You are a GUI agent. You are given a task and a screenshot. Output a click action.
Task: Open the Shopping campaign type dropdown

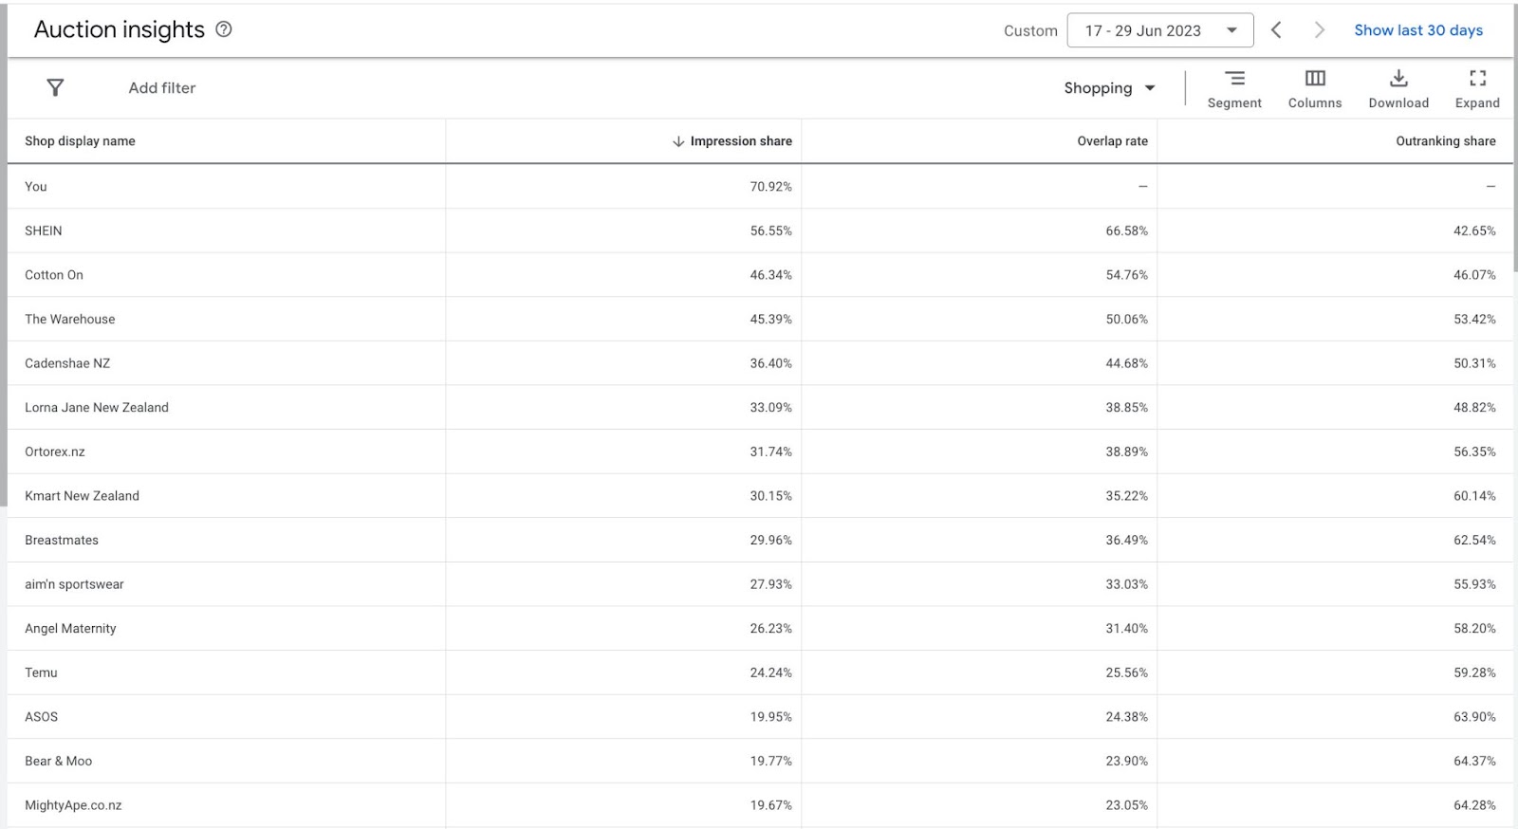coord(1109,88)
